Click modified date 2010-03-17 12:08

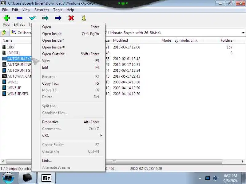[x=126, y=47]
